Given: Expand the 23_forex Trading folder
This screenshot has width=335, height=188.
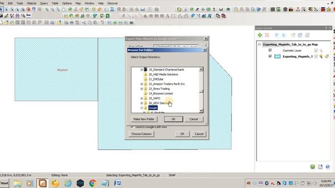Looking at the screenshot, I should coord(141,89).
